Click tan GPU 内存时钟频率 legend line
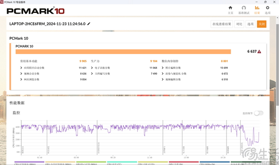The image size is (279, 165). point(60,162)
